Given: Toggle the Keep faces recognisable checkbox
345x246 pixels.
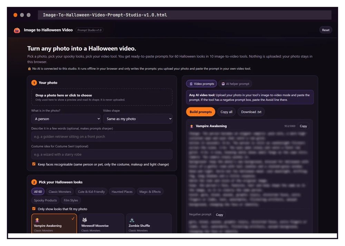Looking at the screenshot, I should pos(34,164).
